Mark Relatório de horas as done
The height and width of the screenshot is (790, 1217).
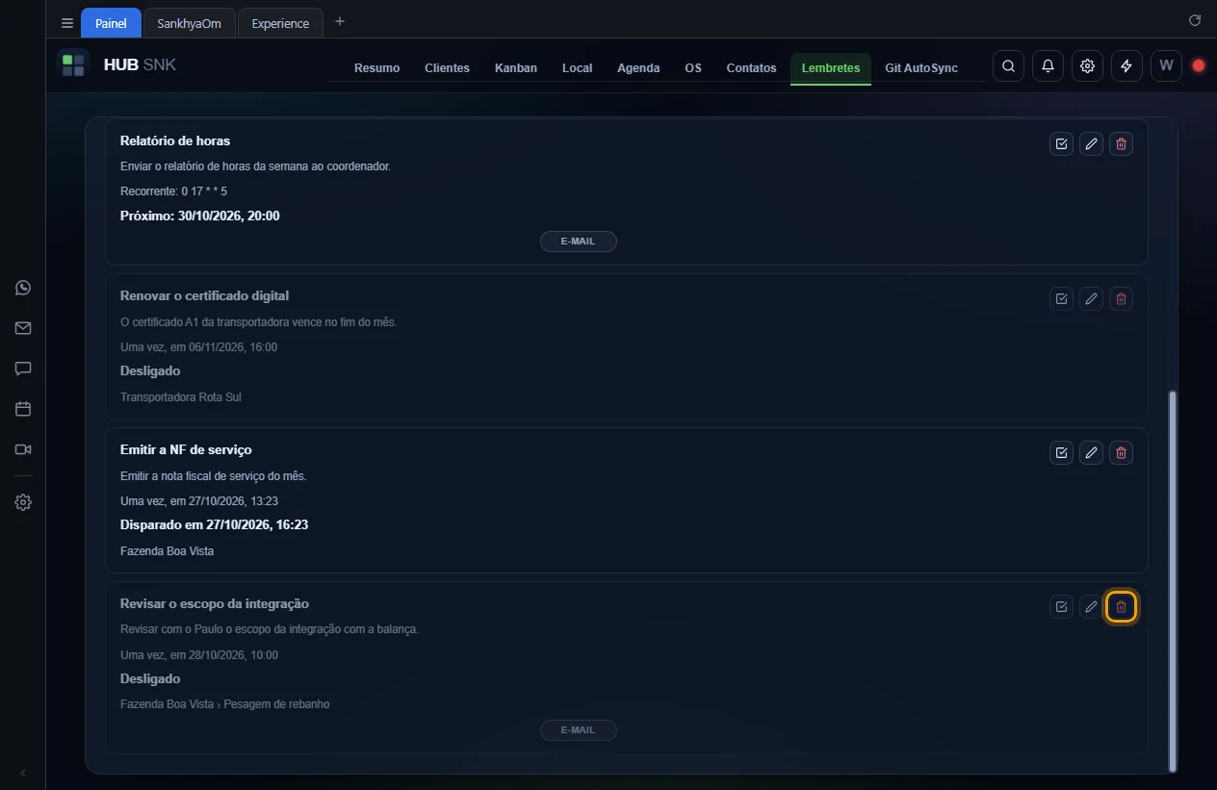[1061, 144]
